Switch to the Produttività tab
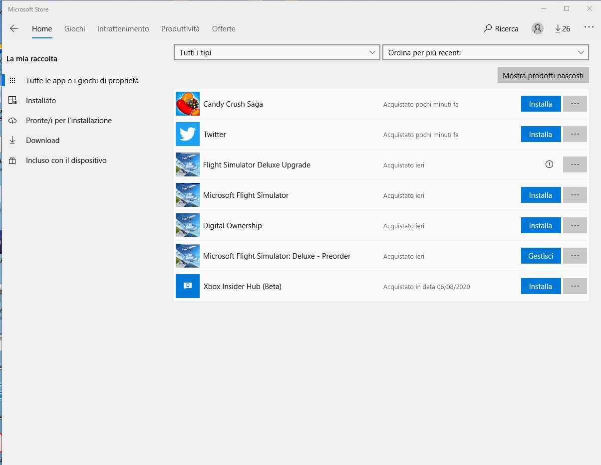Screen dimensions: 601x465 tap(180, 29)
